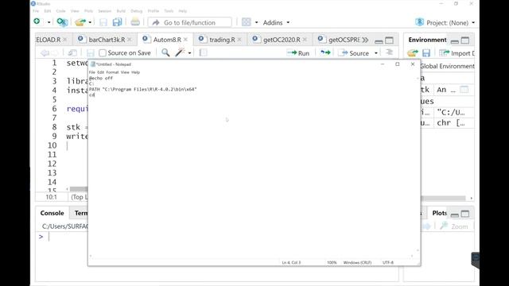Open the New File dropdown arrow

[49, 22]
